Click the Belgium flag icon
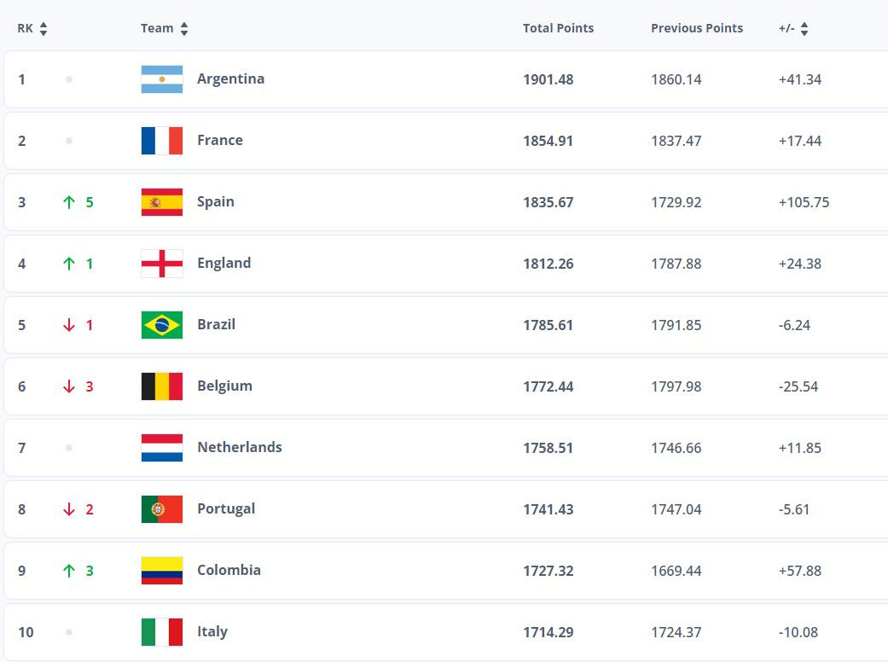The image size is (888, 662). [x=161, y=386]
